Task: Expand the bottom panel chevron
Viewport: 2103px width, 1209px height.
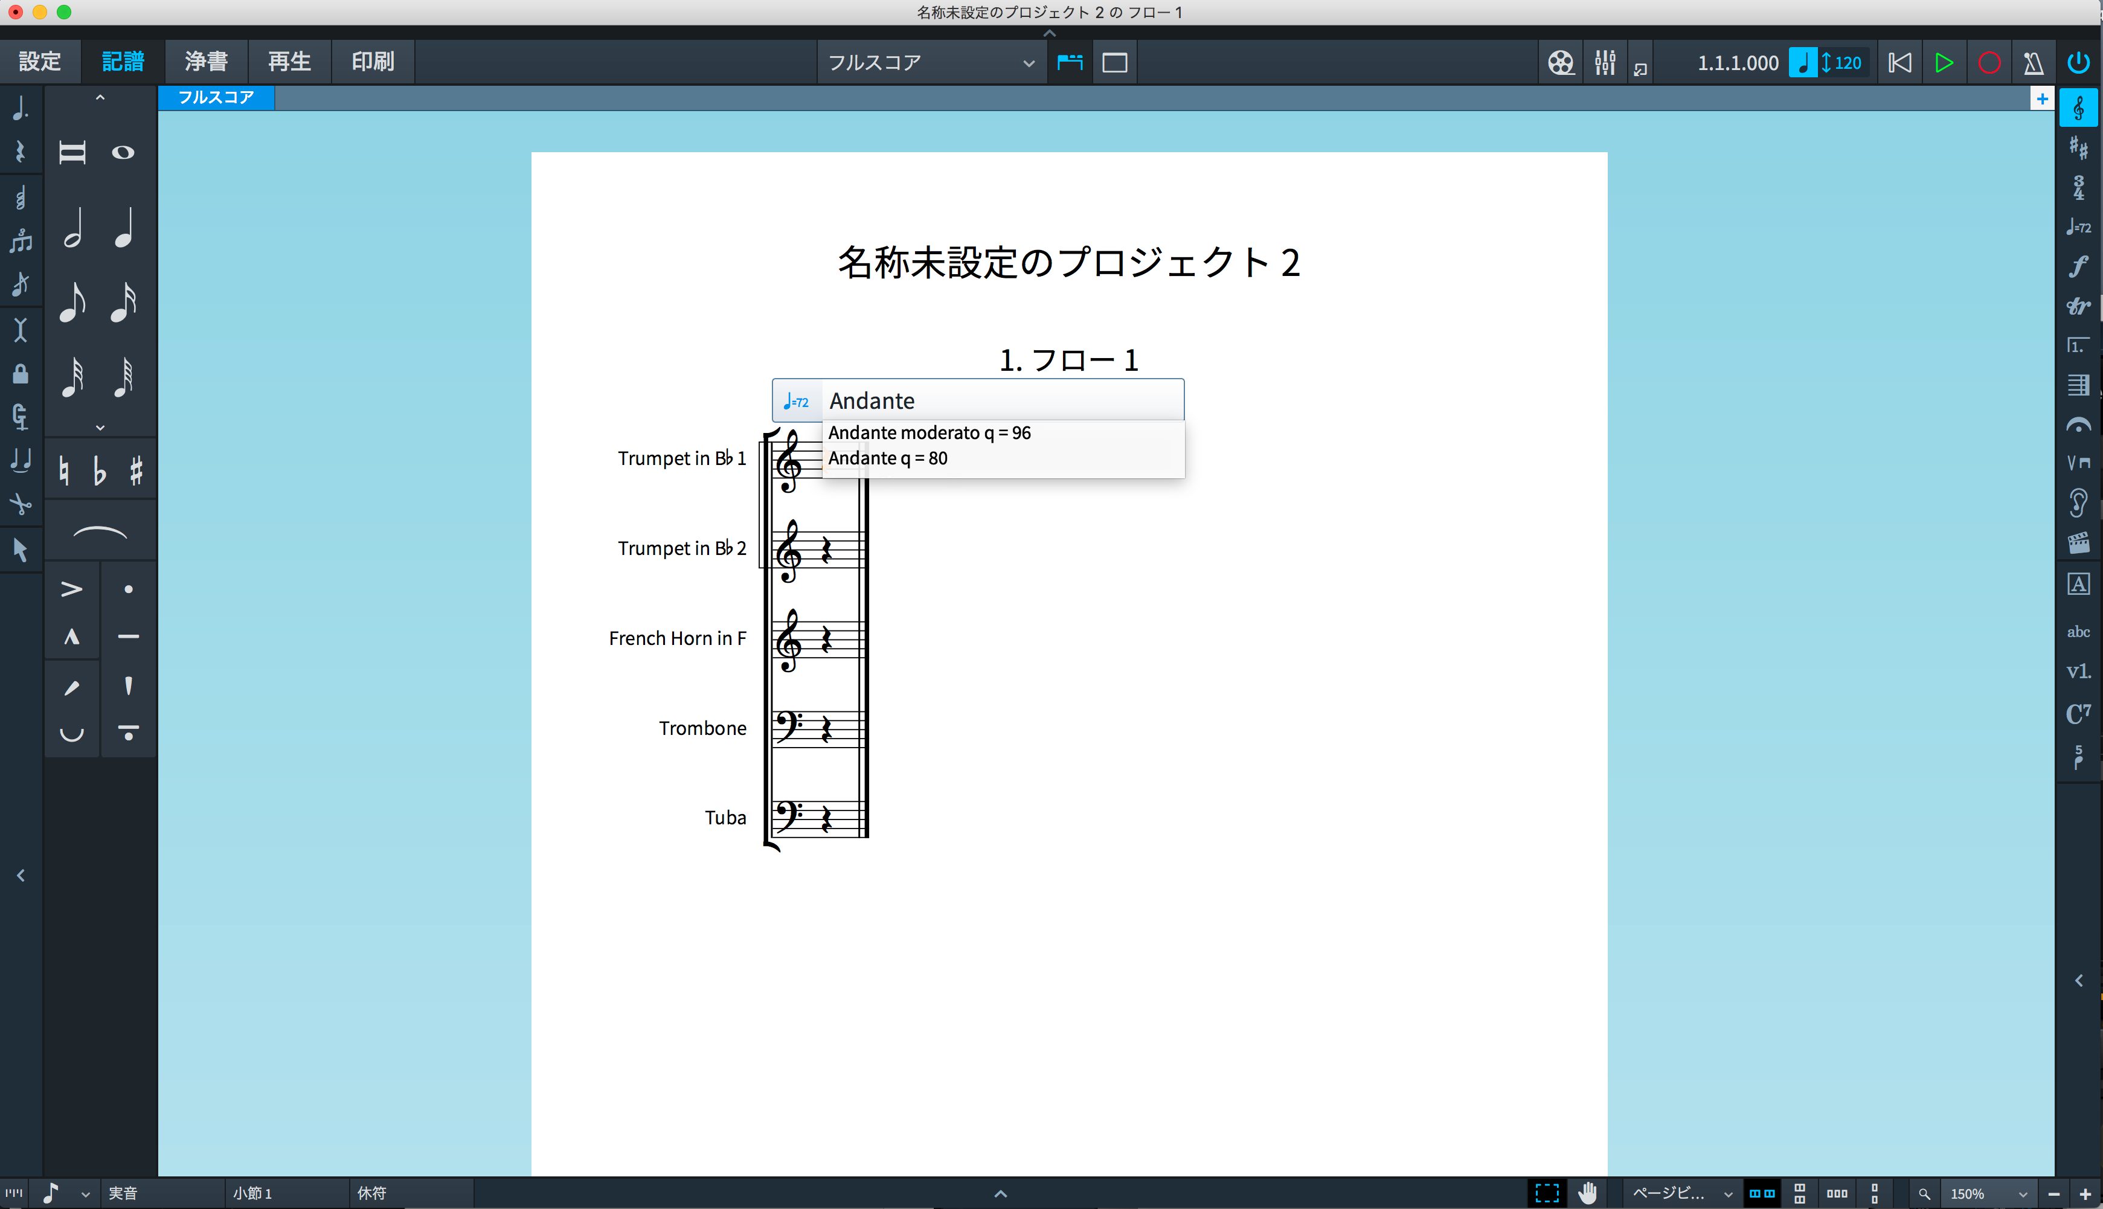Action: (x=1001, y=1193)
